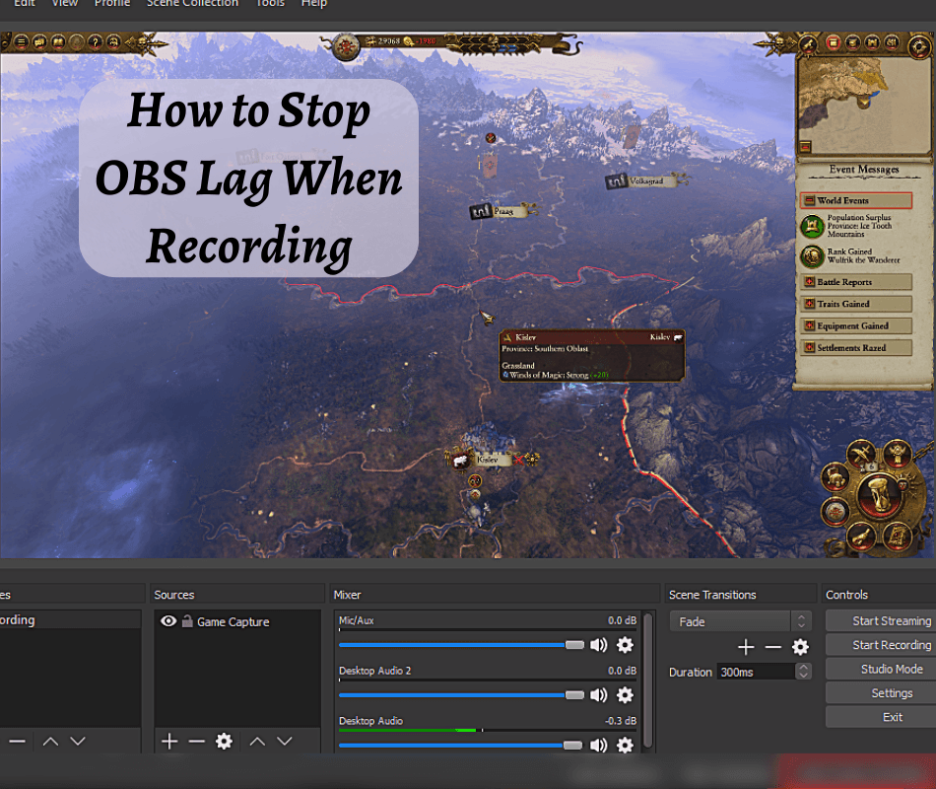Move Game Capture up with the up arrow
Screen dimensions: 936x789
(257, 741)
